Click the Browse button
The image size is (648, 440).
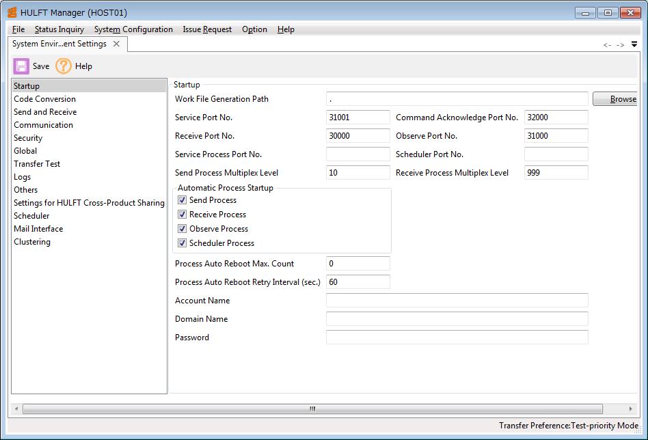point(616,99)
